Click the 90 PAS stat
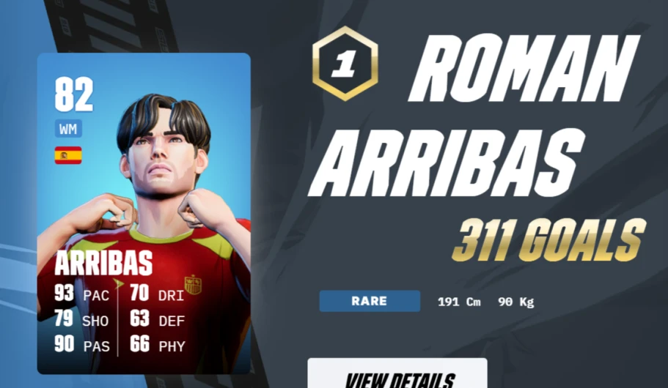The width and height of the screenshot is (668, 388). pyautogui.click(x=82, y=345)
